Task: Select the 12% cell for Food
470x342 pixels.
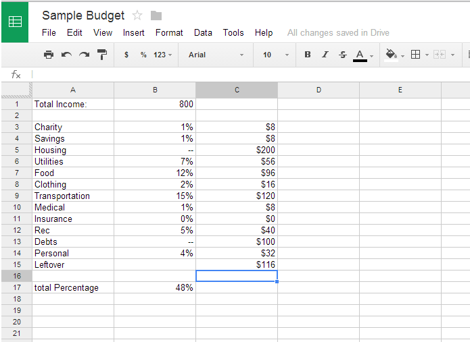Action: click(155, 173)
